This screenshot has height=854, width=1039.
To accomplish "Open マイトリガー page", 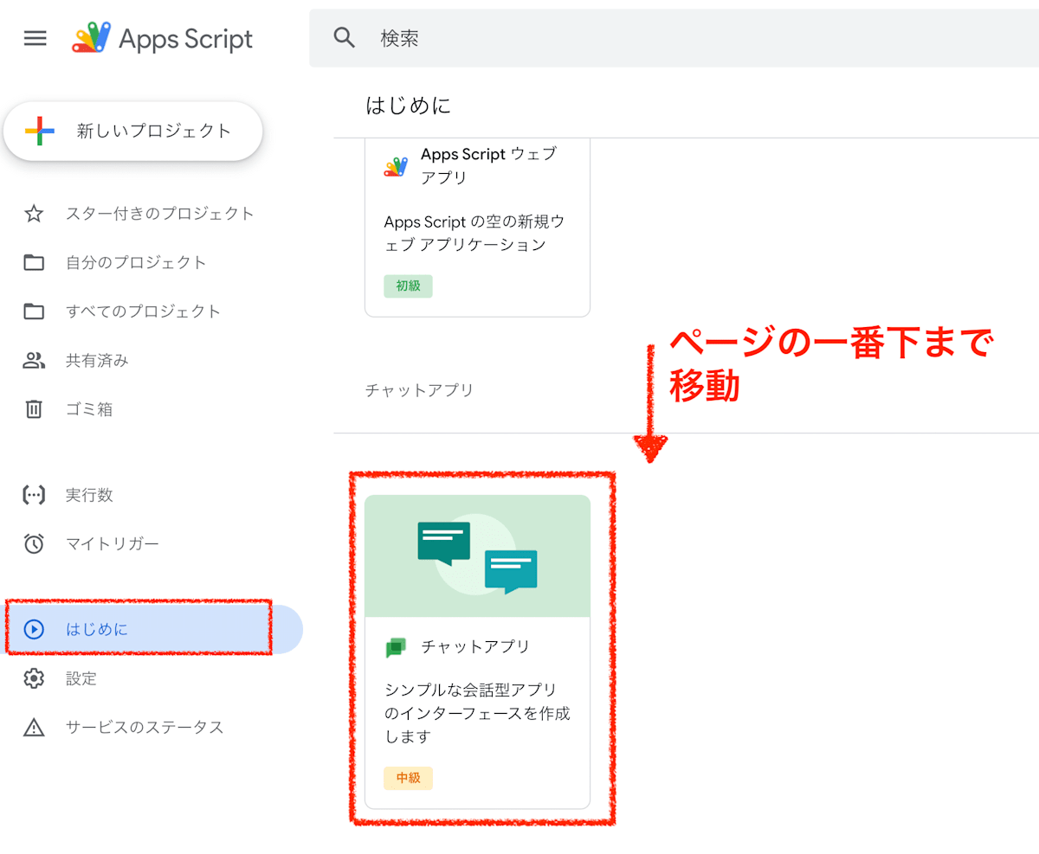I will (x=113, y=544).
